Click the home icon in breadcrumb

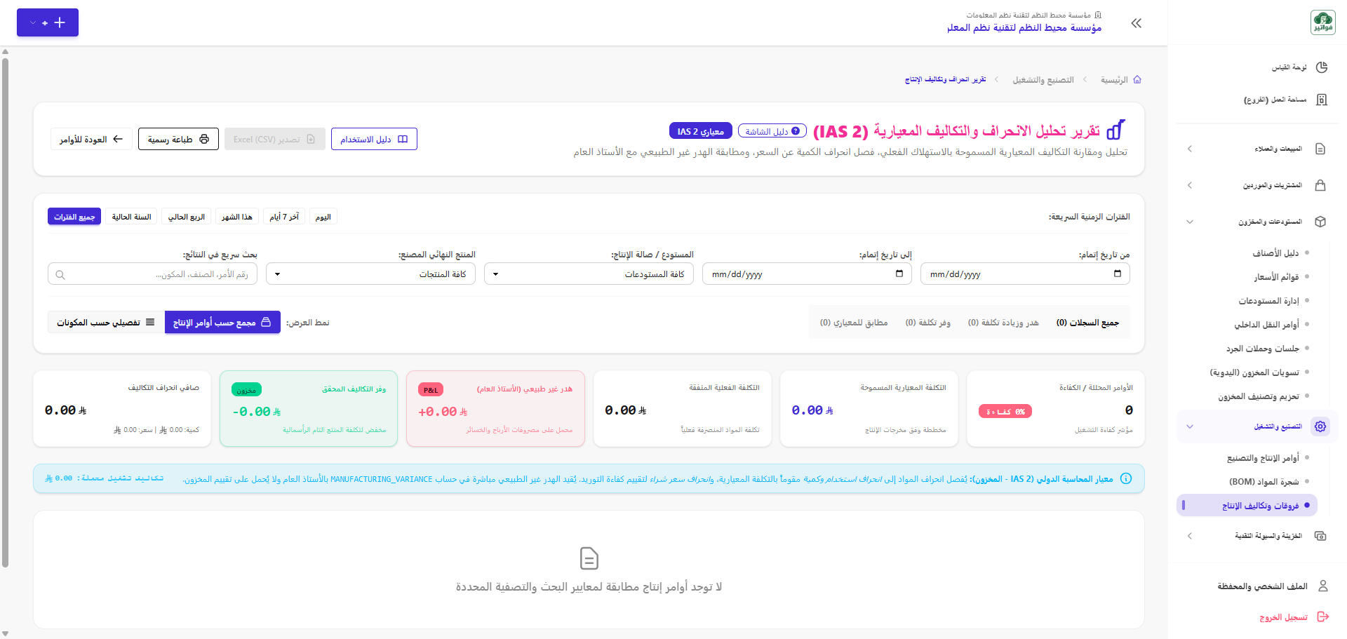pos(1137,80)
